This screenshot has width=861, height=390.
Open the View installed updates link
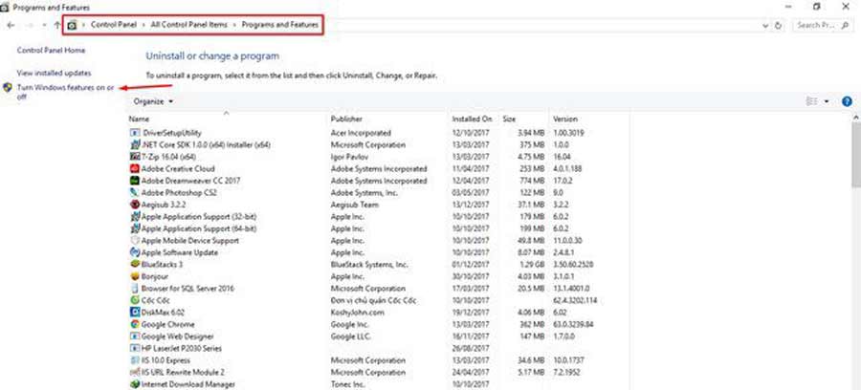click(x=54, y=73)
